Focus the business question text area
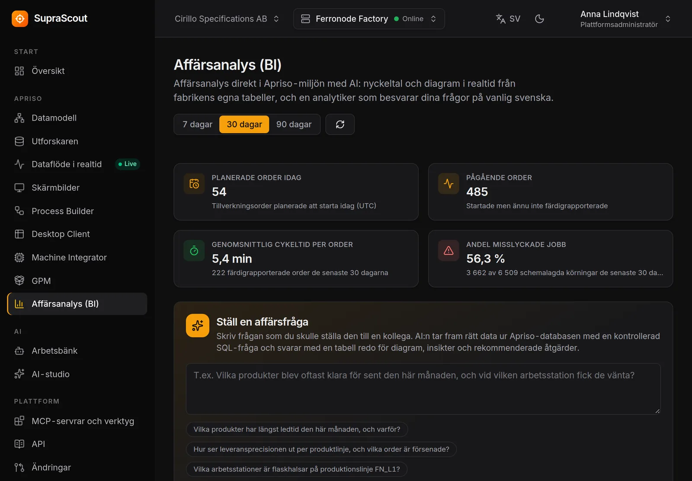The width and height of the screenshot is (692, 481). click(x=423, y=389)
